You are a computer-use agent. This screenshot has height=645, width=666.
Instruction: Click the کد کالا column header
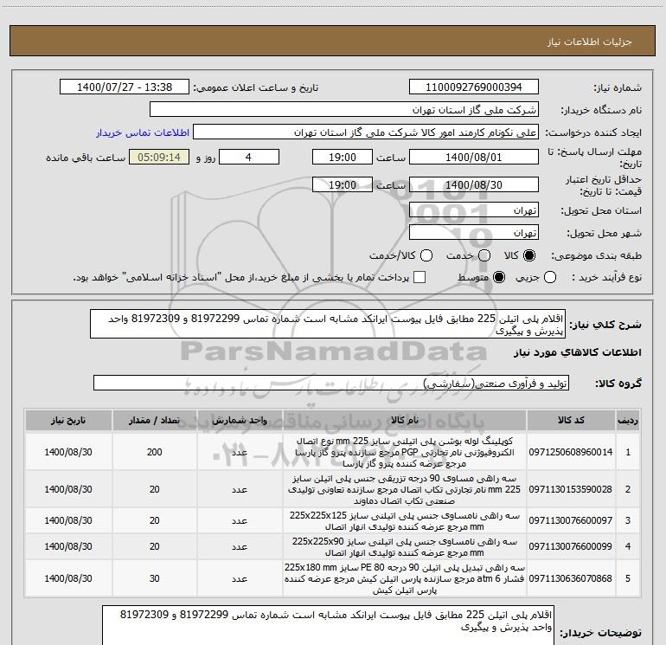point(571,421)
